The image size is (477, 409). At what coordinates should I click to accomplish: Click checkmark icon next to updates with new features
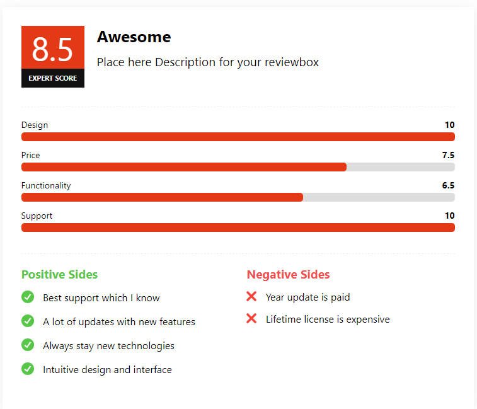pos(28,321)
